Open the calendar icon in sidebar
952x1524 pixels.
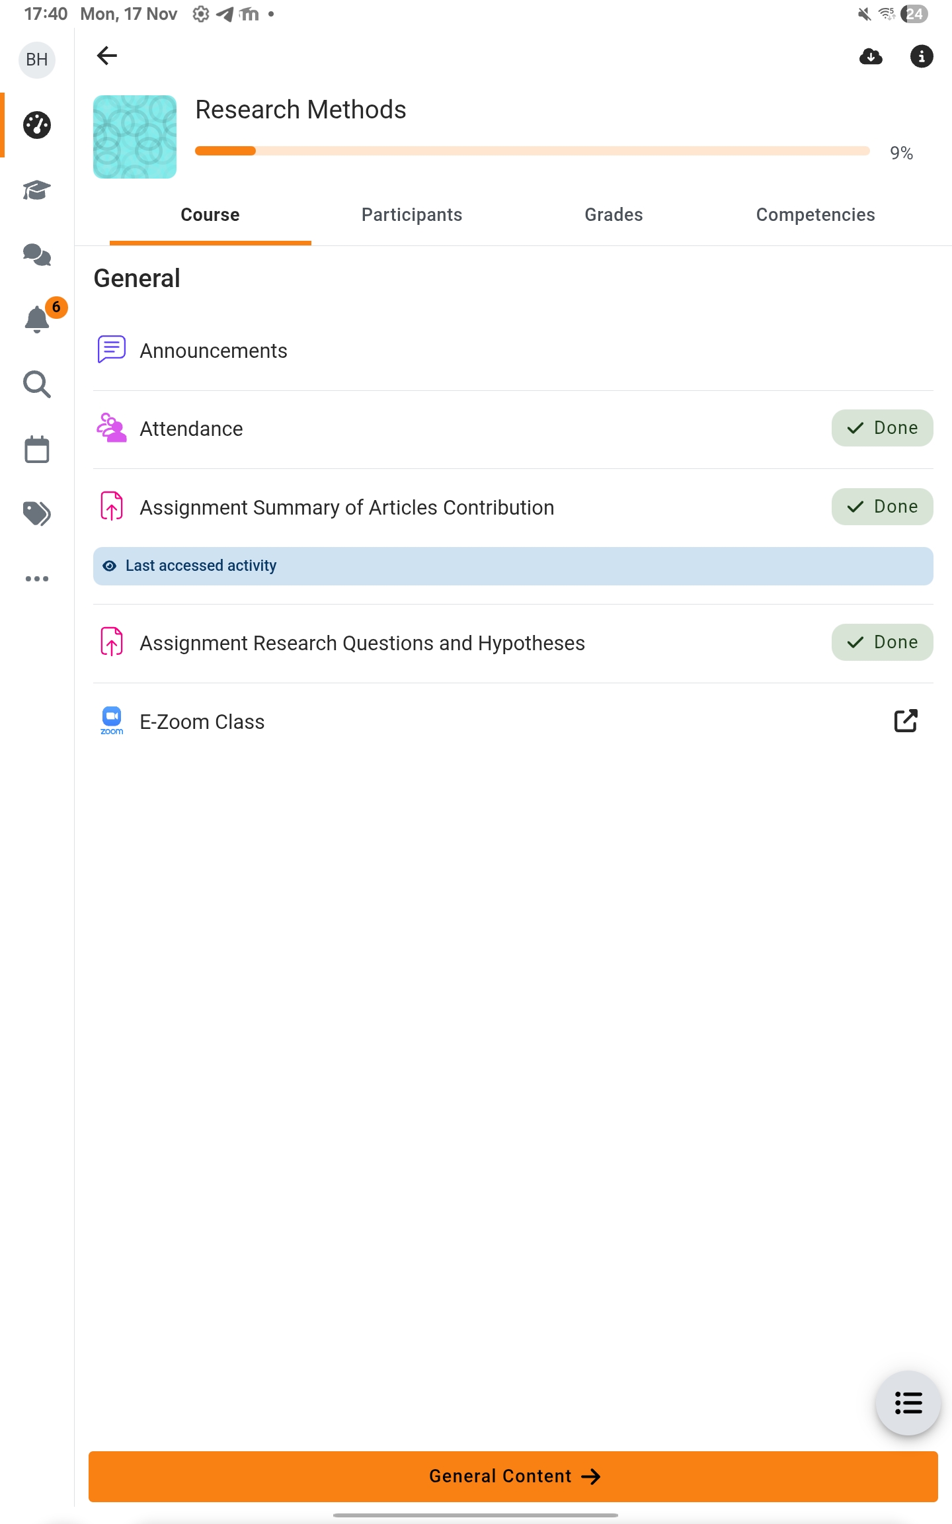point(37,450)
